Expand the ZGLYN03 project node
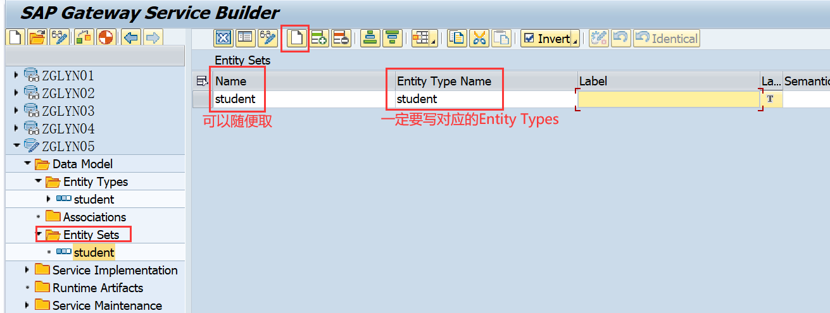The width and height of the screenshot is (830, 313). click(x=16, y=111)
